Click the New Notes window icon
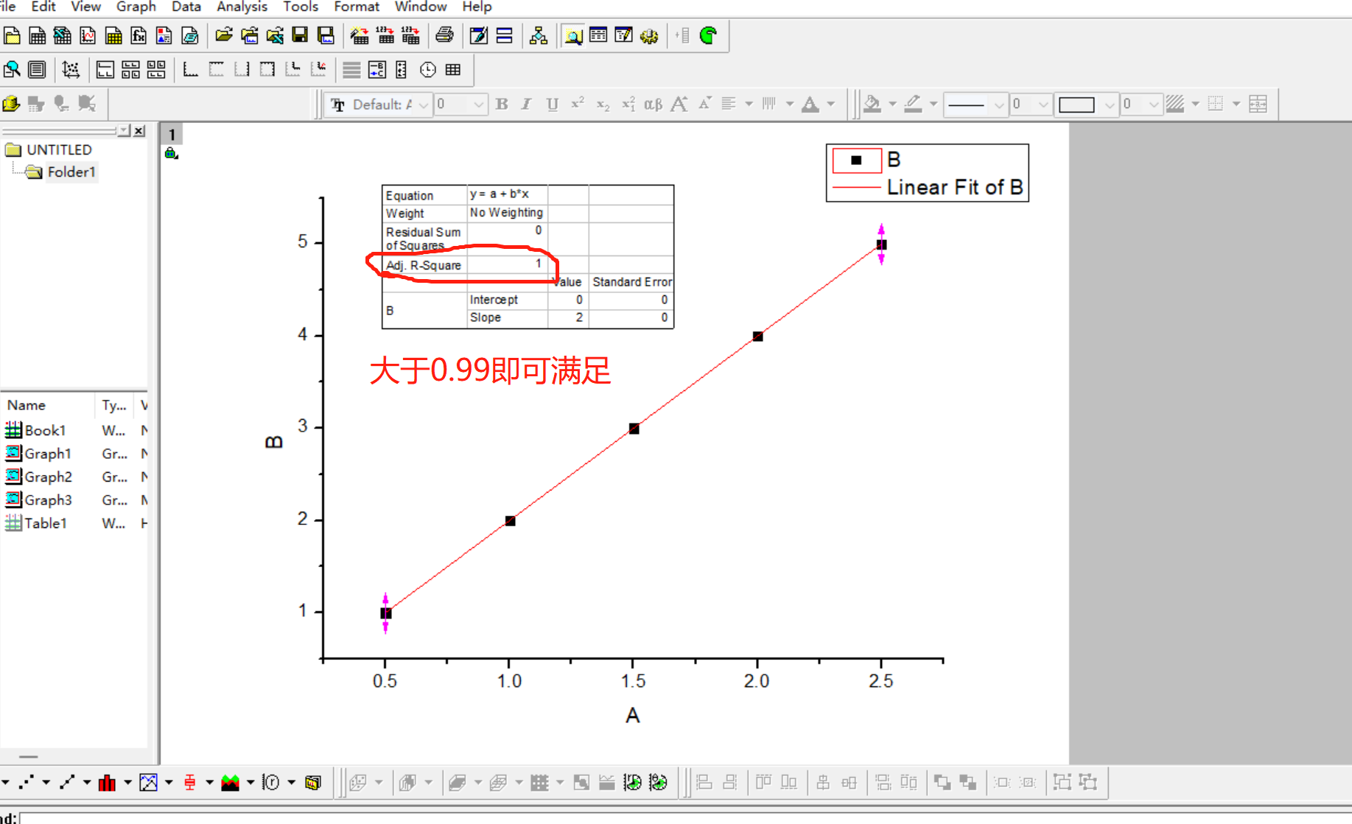The width and height of the screenshot is (1352, 824). (189, 35)
